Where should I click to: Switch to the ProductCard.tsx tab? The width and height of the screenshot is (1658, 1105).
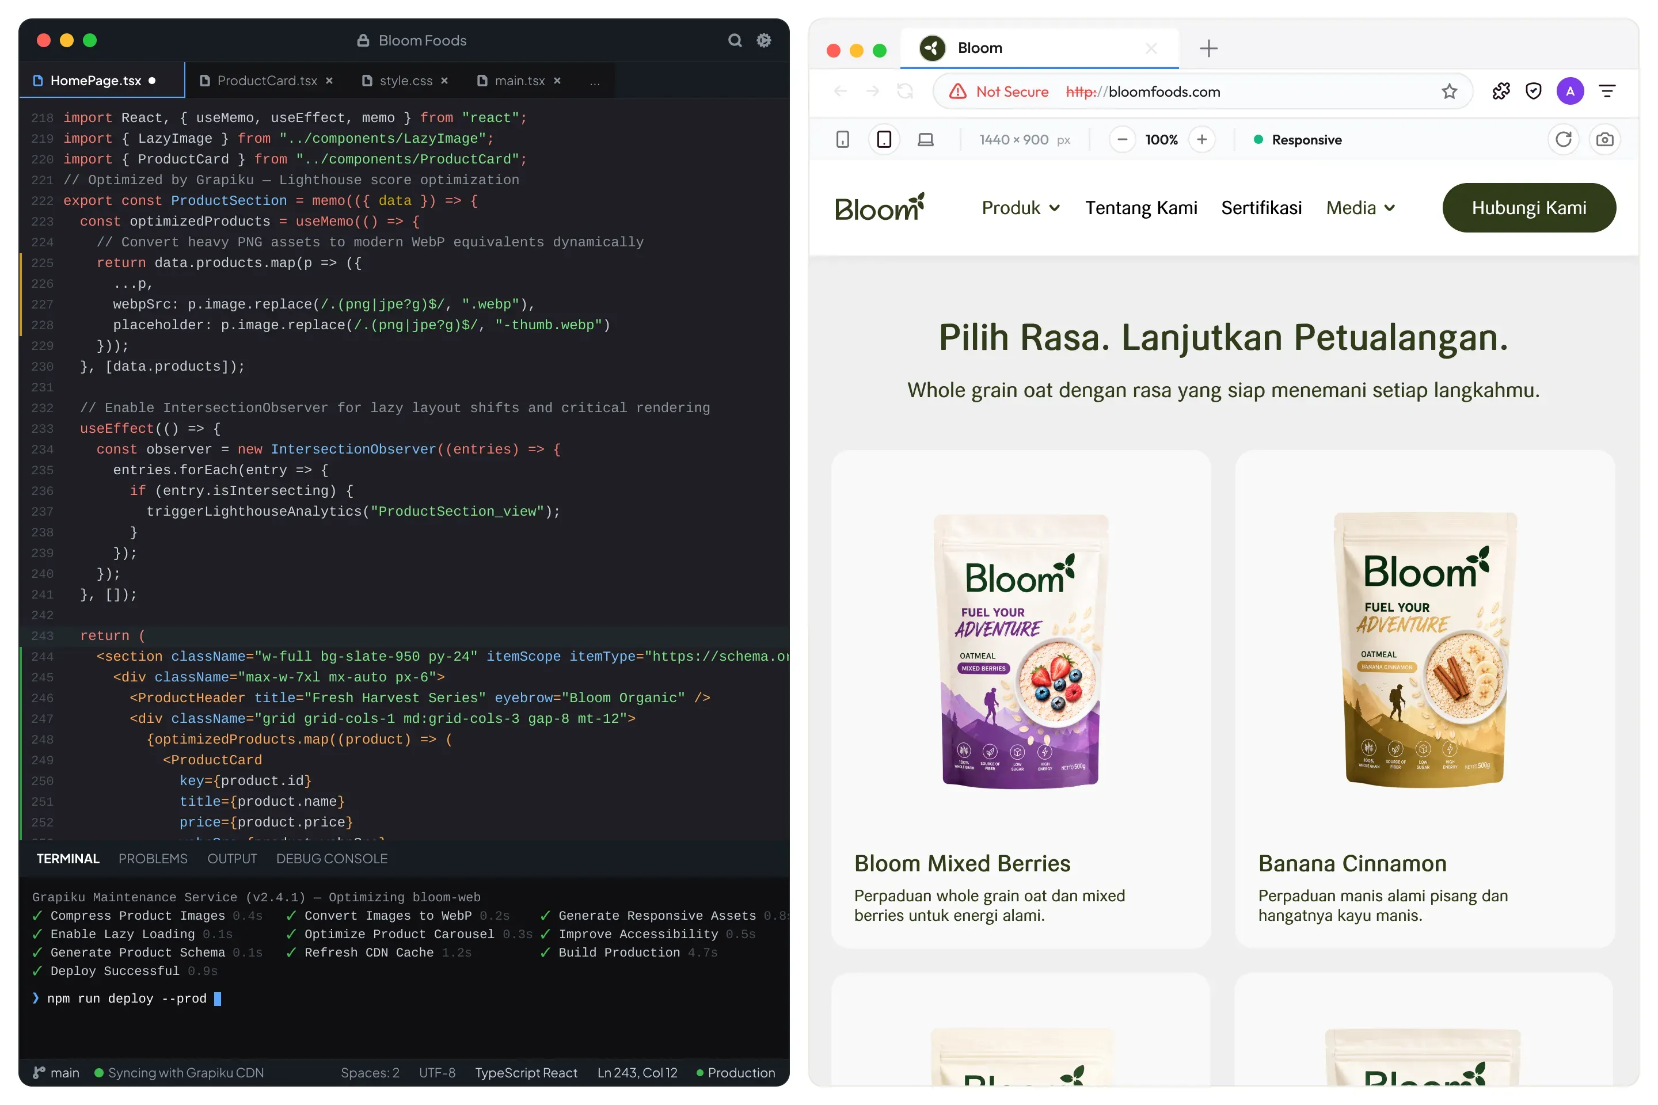click(x=267, y=81)
